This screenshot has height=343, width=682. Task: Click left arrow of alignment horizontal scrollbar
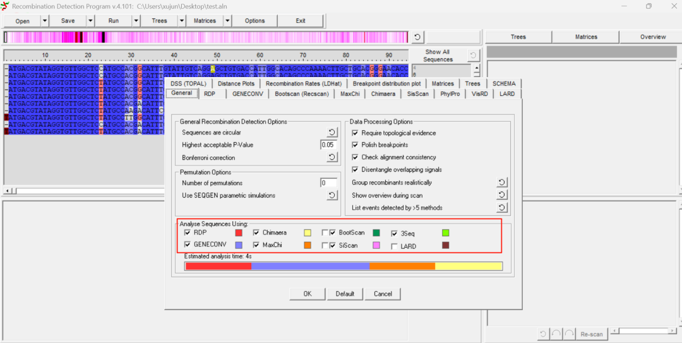pyautogui.click(x=6, y=191)
